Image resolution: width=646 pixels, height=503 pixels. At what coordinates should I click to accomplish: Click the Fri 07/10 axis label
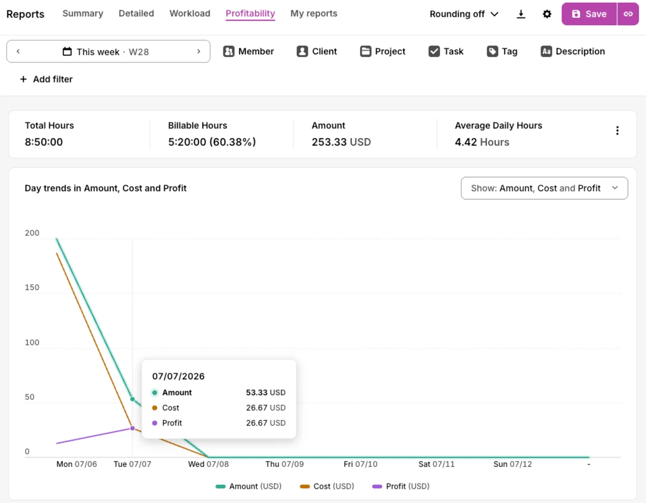[361, 464]
